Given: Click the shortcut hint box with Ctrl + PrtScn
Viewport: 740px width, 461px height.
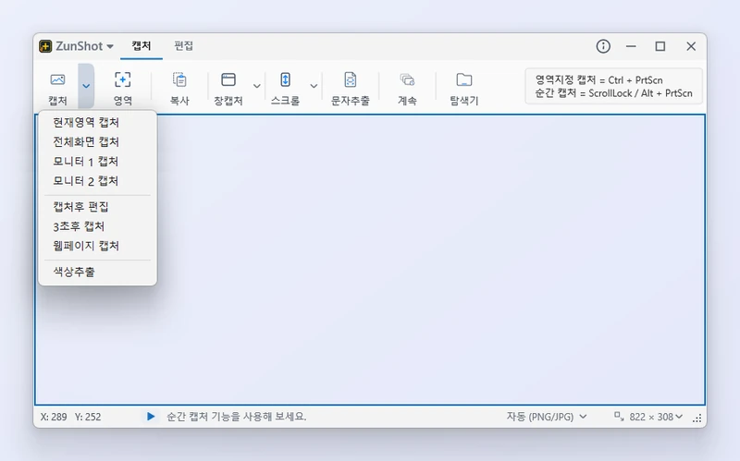Looking at the screenshot, I should (x=613, y=86).
